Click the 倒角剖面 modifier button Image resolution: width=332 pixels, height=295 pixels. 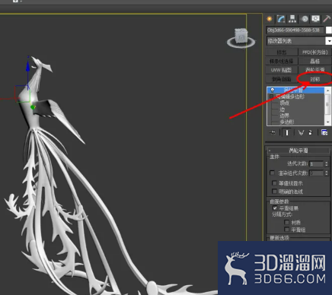coord(282,79)
